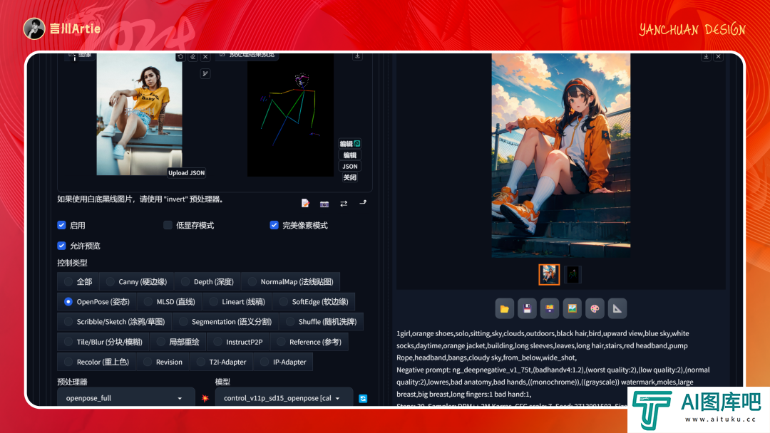
Task: Send result to inpaint with palette icon
Action: tap(595, 308)
